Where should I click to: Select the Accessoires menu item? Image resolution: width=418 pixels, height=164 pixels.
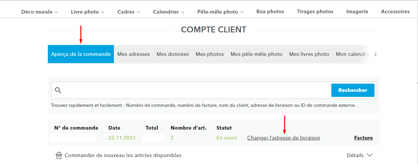pos(395,12)
